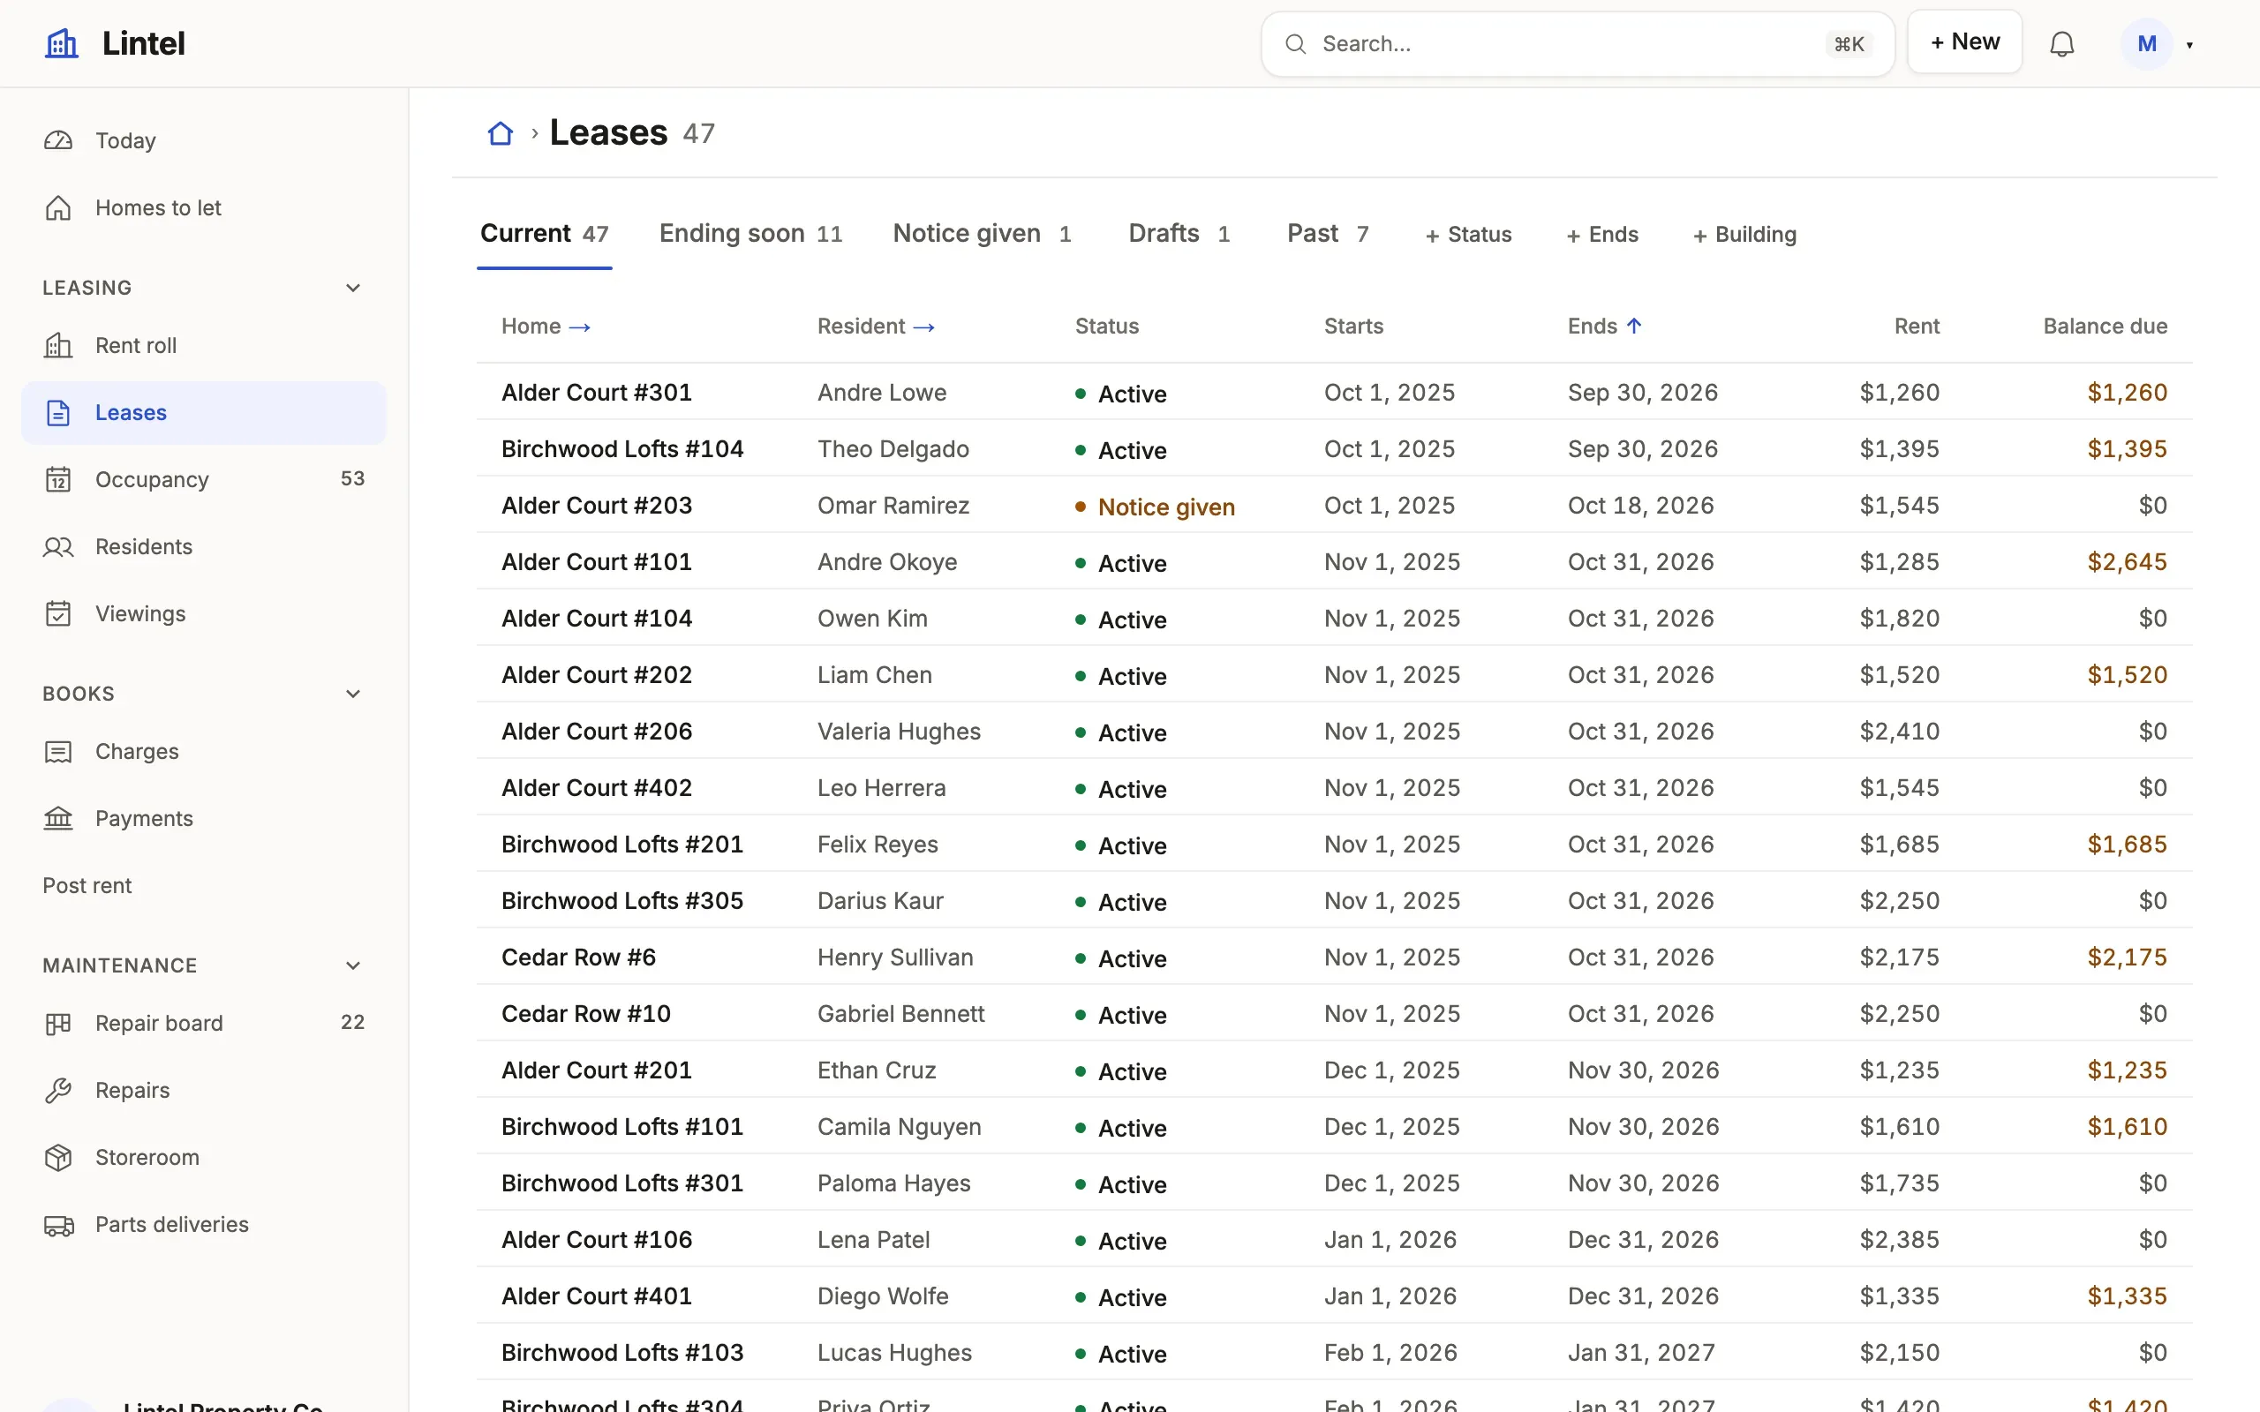
Task: Open the Repair board
Action: 204,1023
